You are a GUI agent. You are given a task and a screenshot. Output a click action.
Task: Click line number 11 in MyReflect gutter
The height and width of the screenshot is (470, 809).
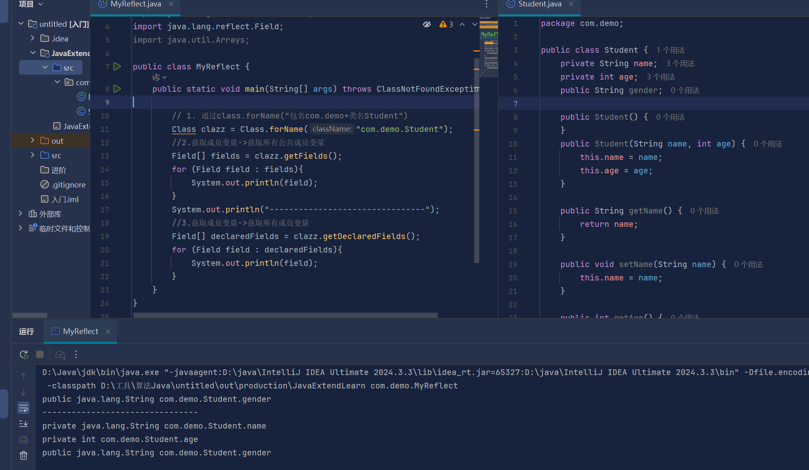click(x=105, y=129)
